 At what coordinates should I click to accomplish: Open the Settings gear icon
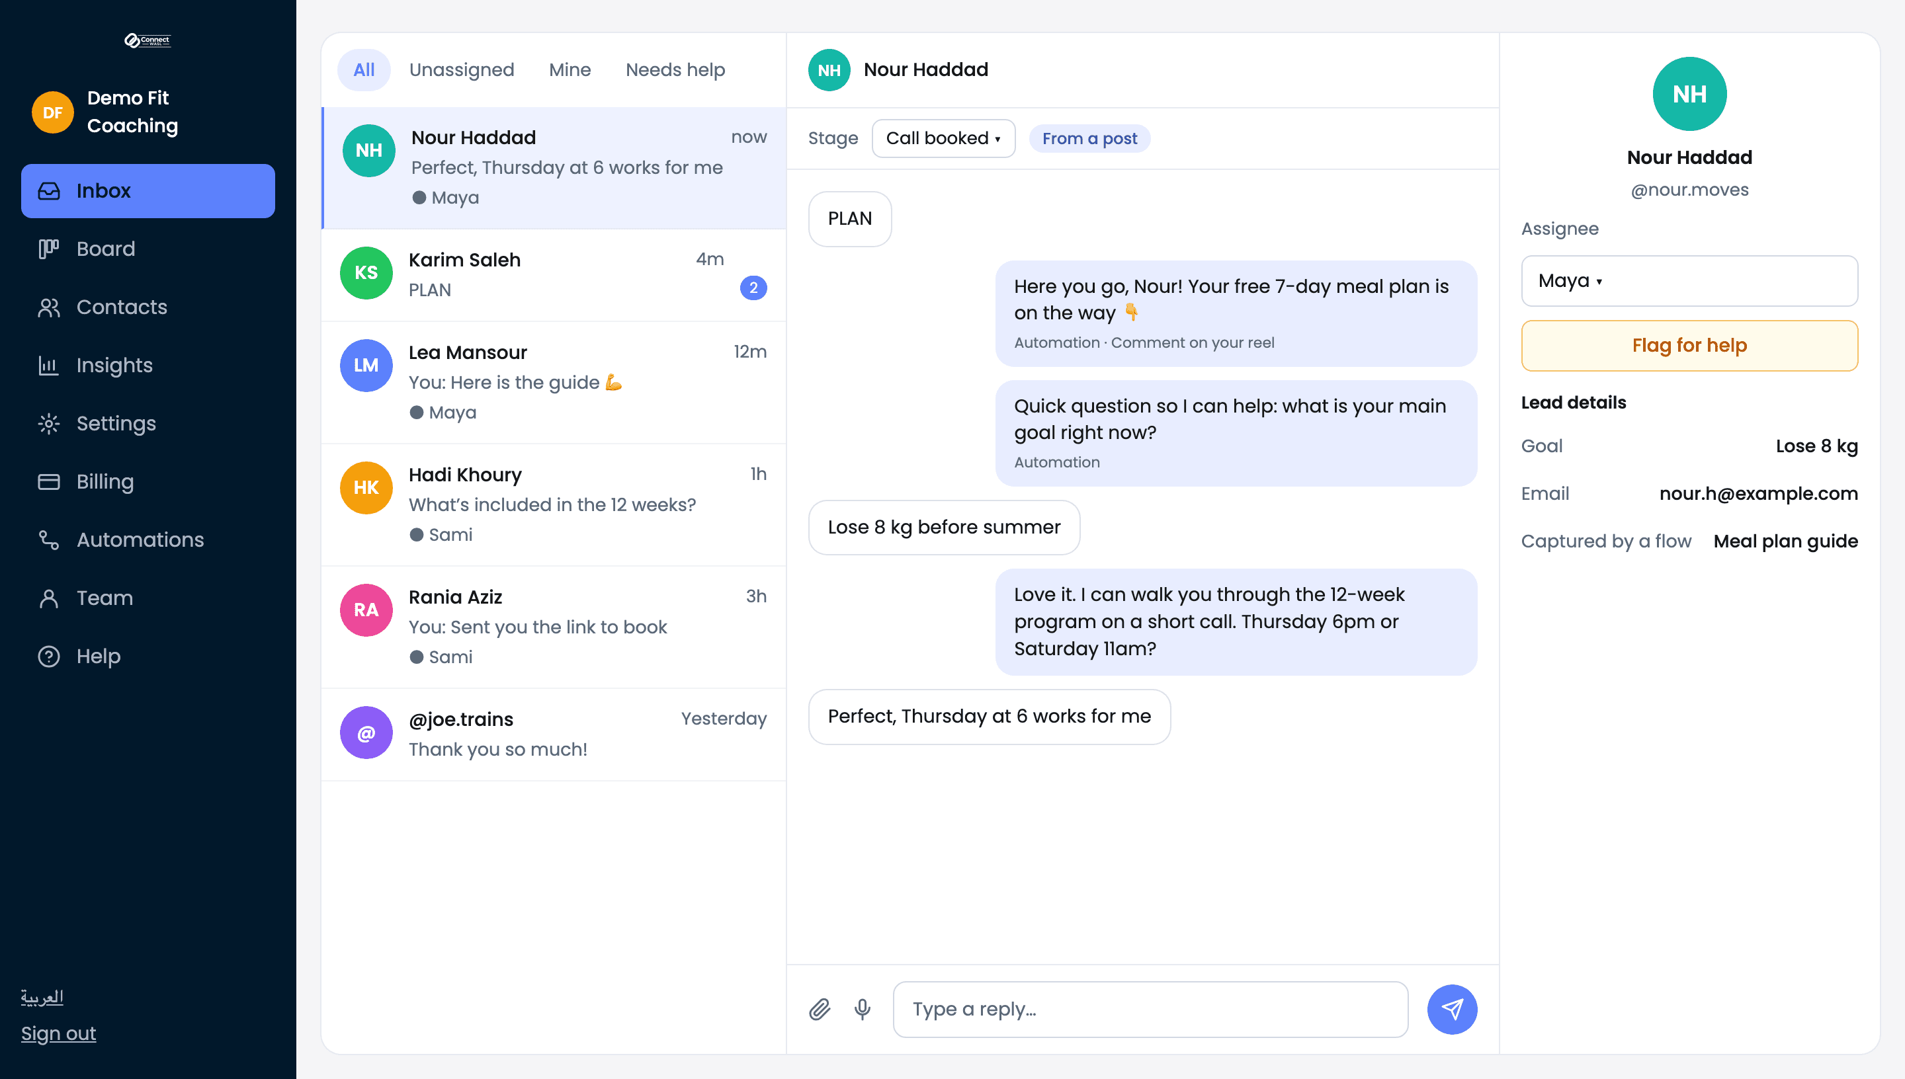pyautogui.click(x=49, y=423)
